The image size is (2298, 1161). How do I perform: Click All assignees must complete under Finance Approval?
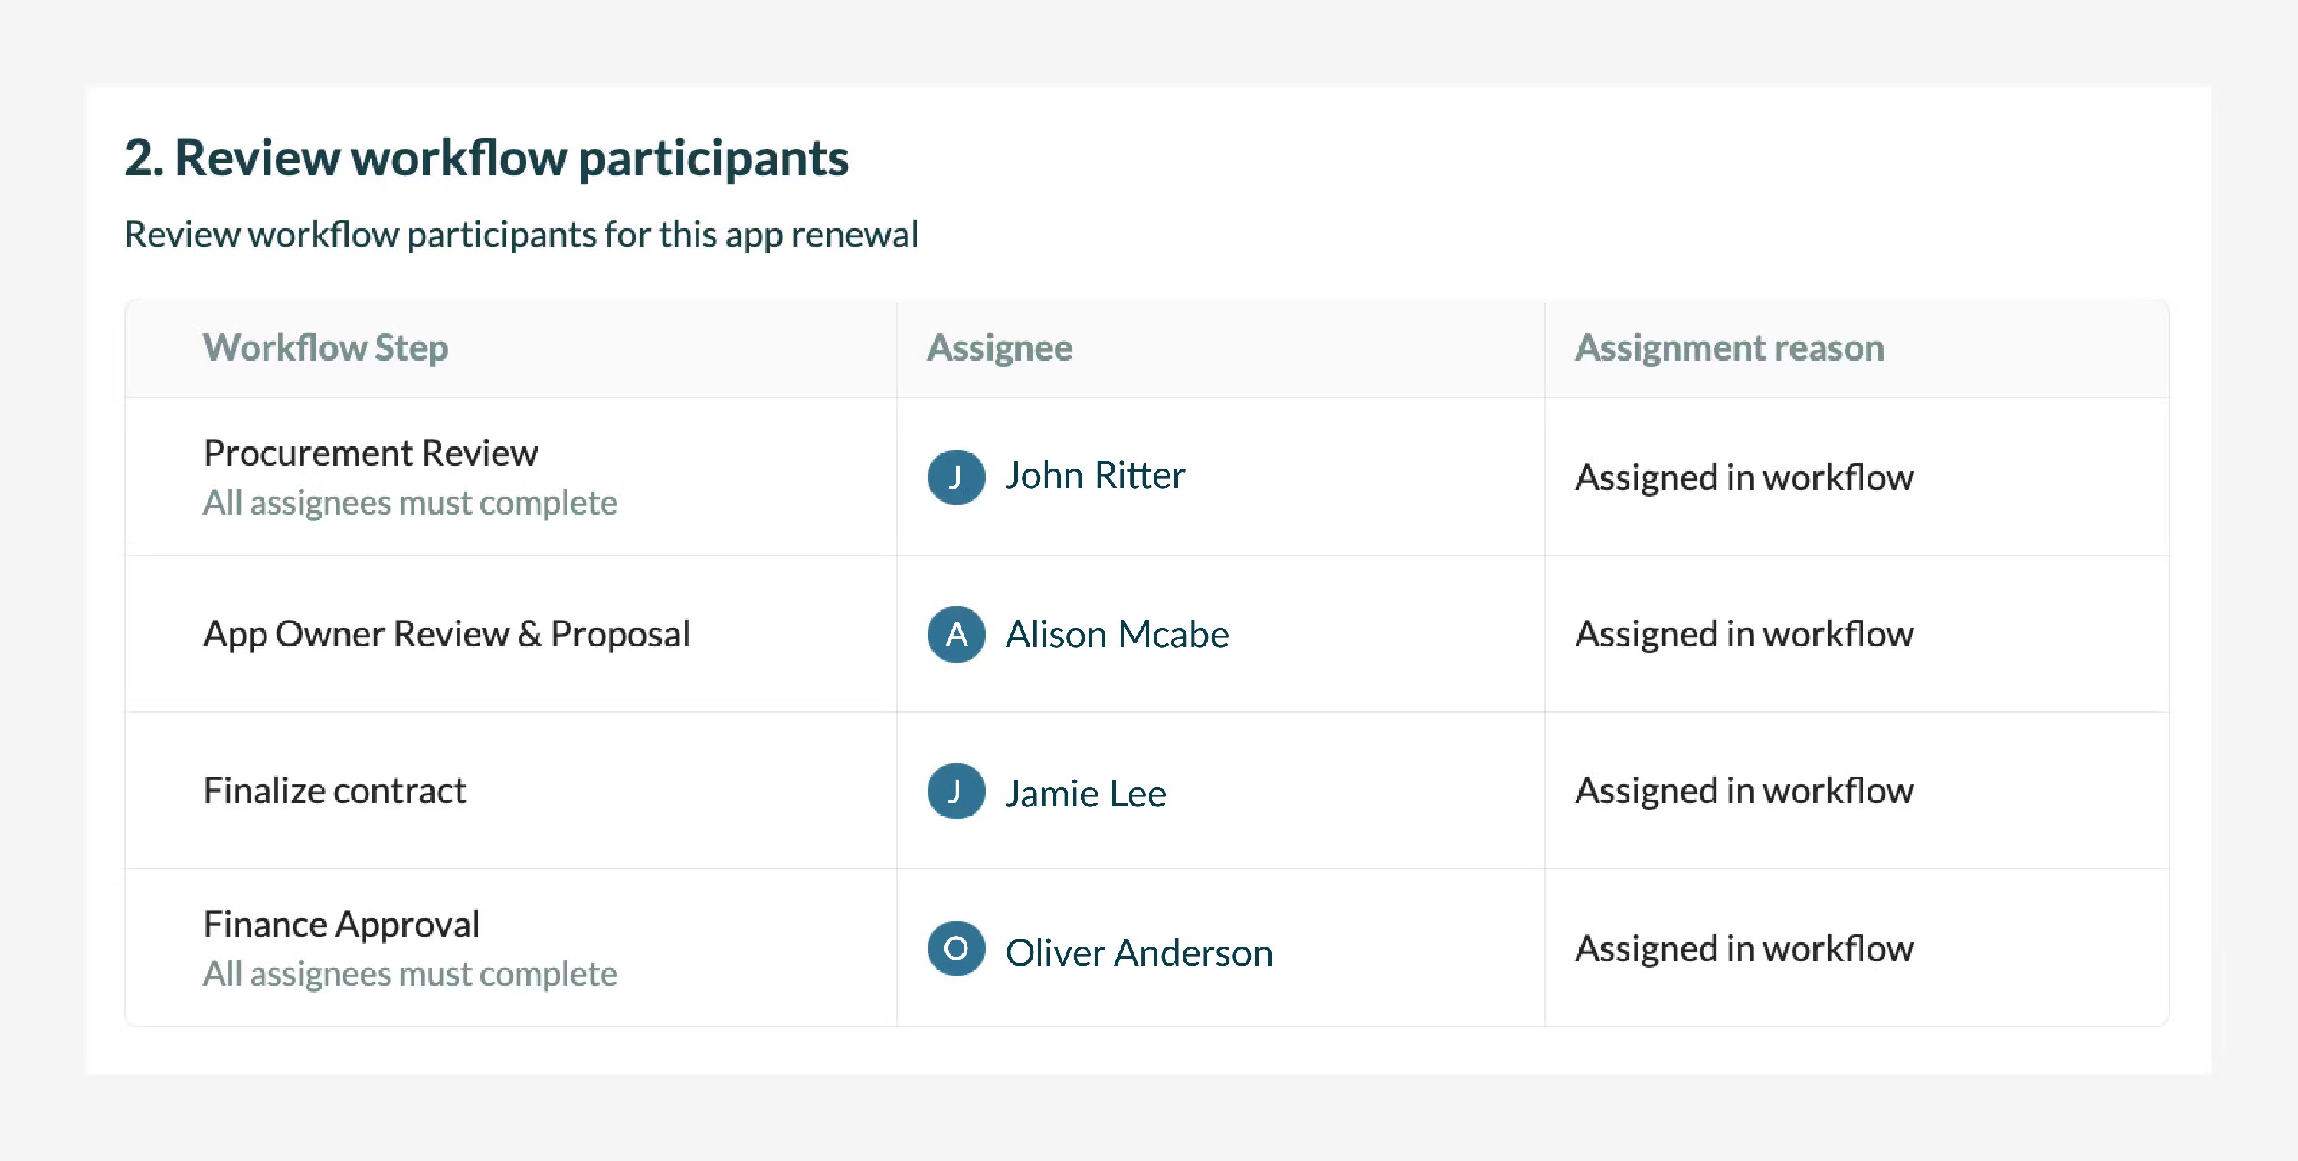point(410,973)
